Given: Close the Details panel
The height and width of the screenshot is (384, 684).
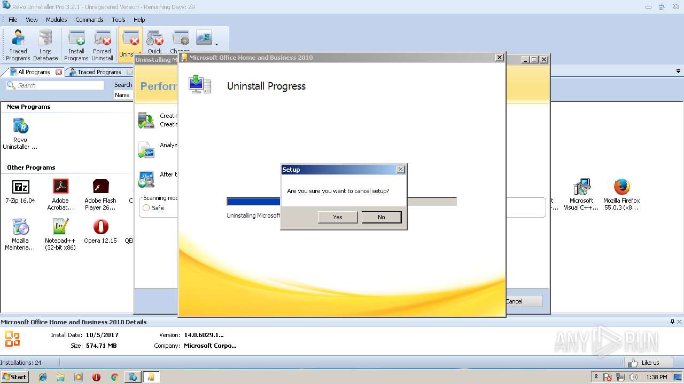Looking at the screenshot, I should coord(680,322).
